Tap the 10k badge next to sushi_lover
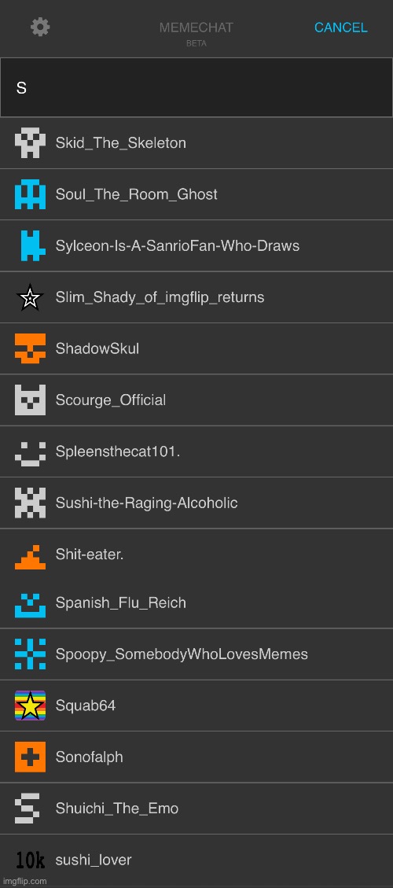This screenshot has width=393, height=888. click(x=31, y=860)
